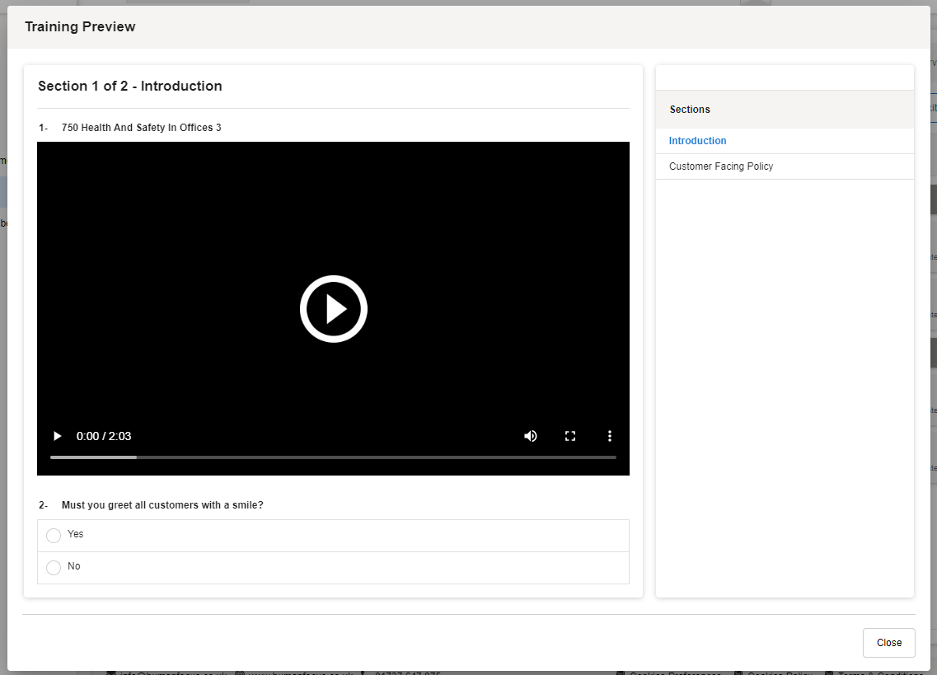Click the 'Section 1 of 2 - Introduction' heading

pyautogui.click(x=130, y=87)
